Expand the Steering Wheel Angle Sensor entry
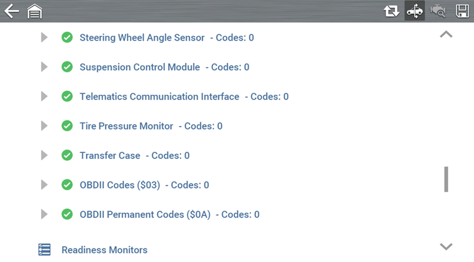Image resolution: width=474 pixels, height=262 pixels. [x=44, y=37]
